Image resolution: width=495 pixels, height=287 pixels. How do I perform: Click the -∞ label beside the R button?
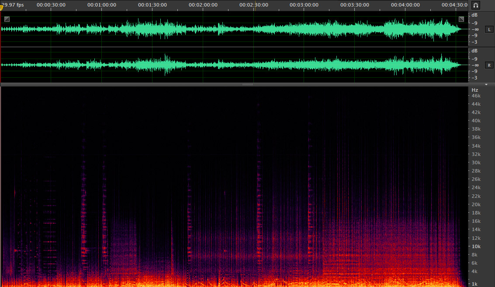[475, 65]
